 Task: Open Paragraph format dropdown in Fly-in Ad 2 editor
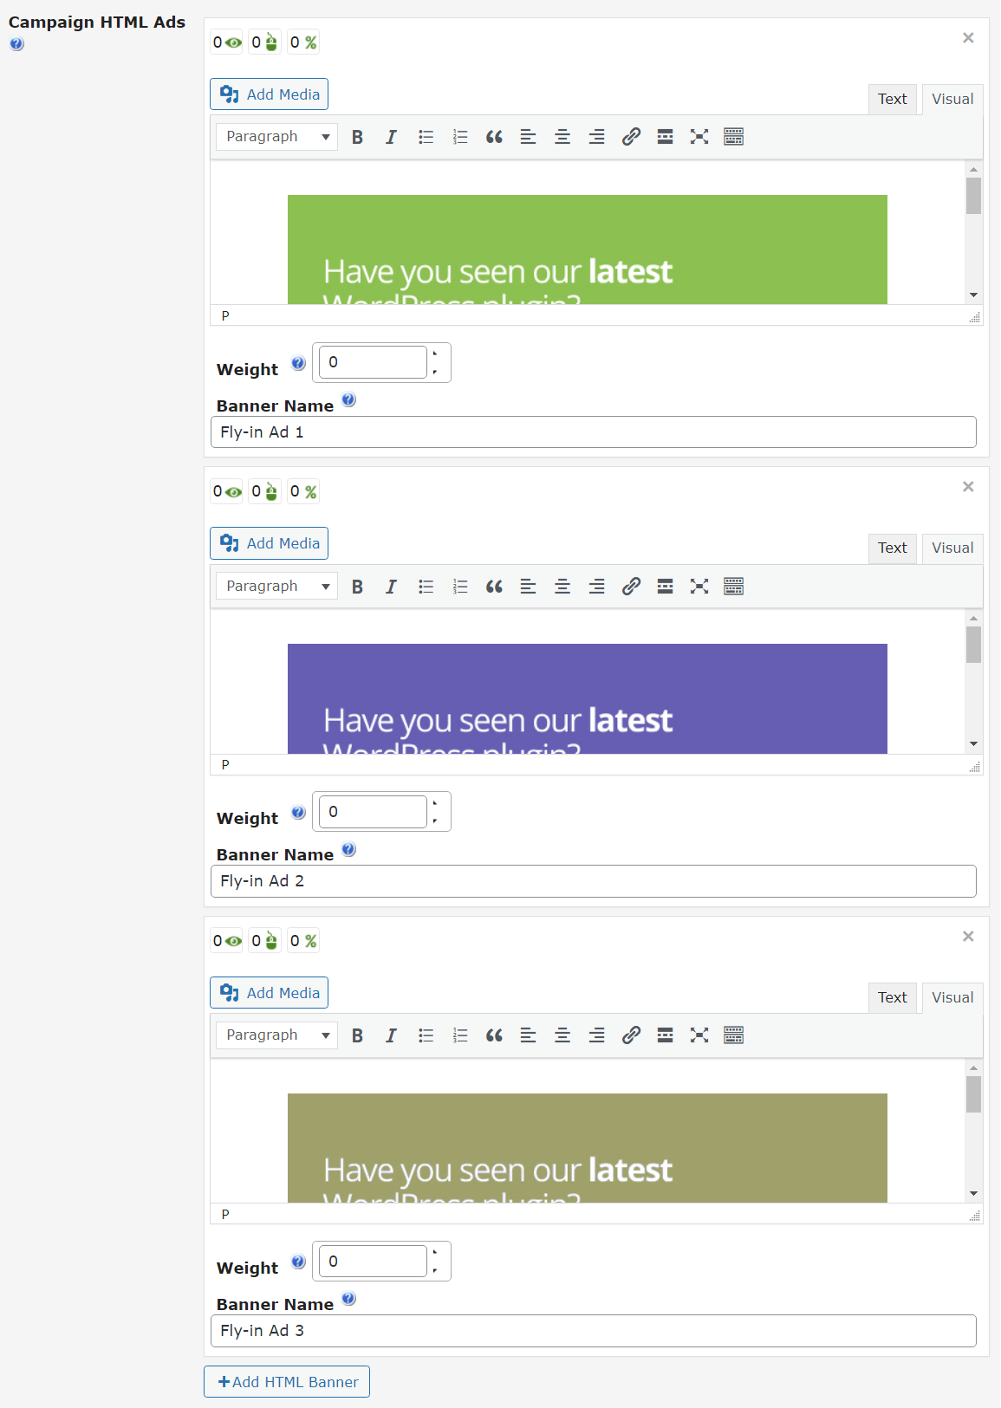(276, 587)
